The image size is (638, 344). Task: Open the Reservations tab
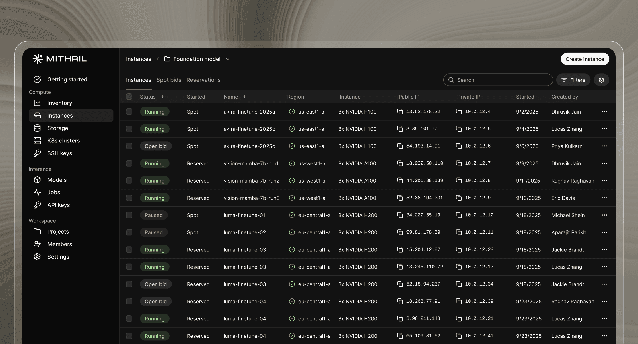pos(203,80)
